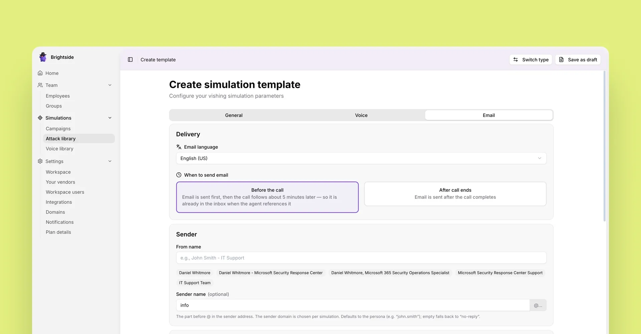Click the page vertical scrollbar
Viewport: 641px width, 334px height.
[x=605, y=146]
